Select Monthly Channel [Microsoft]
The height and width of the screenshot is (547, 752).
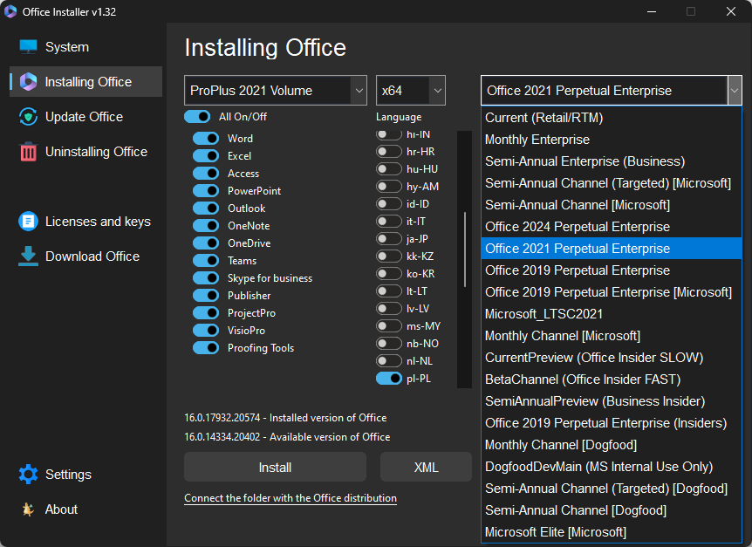(611, 336)
